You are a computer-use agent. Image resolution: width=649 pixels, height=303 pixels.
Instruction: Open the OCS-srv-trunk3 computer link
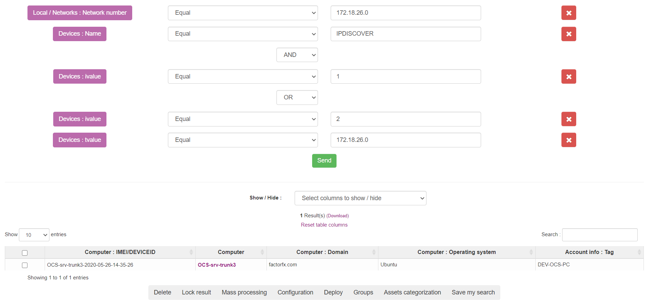pos(217,265)
